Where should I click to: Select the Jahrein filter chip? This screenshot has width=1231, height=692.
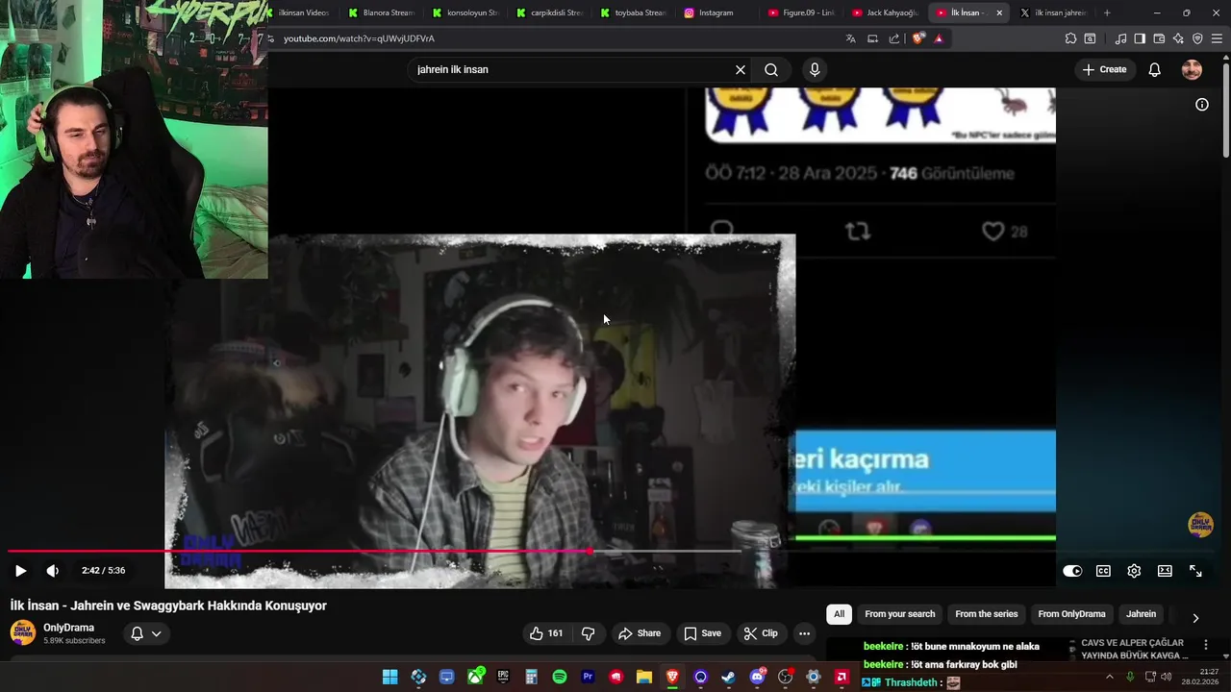click(1142, 614)
